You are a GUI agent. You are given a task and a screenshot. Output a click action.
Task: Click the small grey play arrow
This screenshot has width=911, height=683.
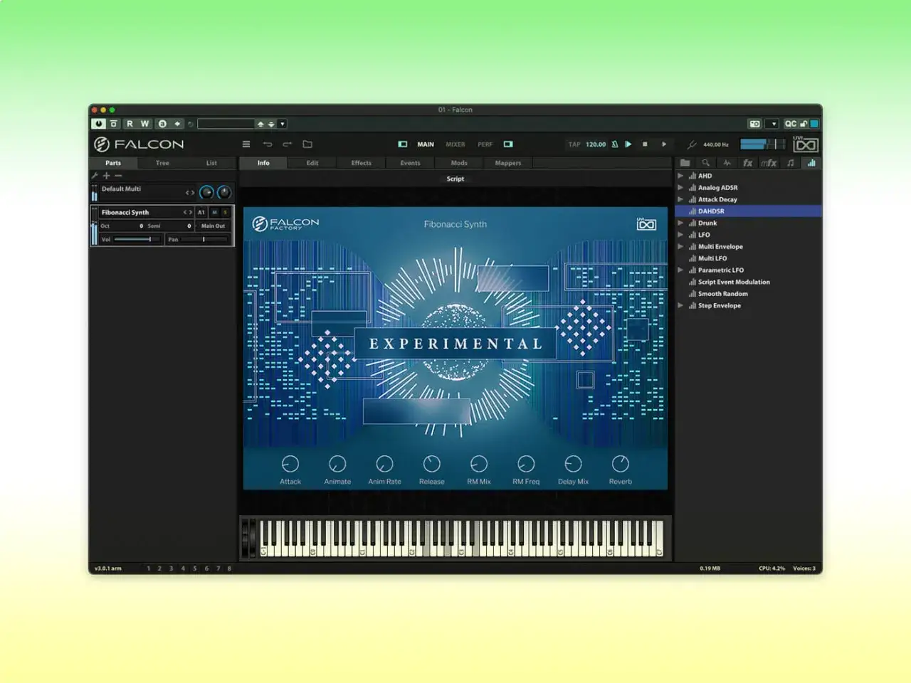pos(664,144)
